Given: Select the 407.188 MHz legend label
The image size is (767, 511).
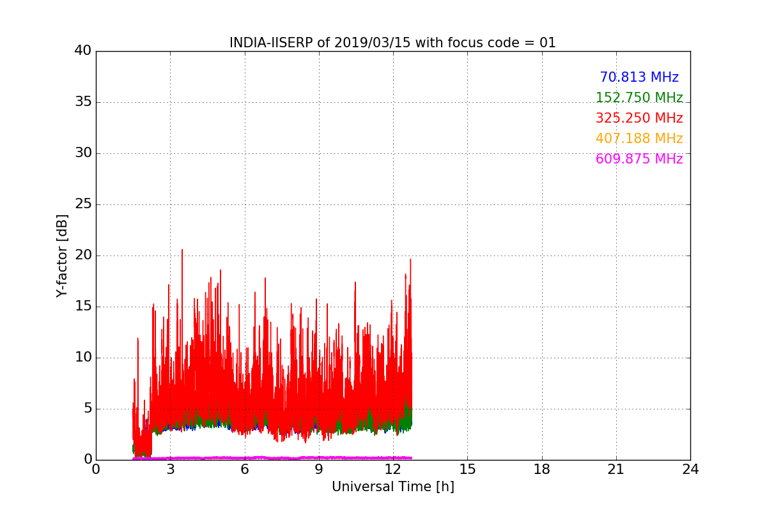Looking at the screenshot, I should coord(639,139).
